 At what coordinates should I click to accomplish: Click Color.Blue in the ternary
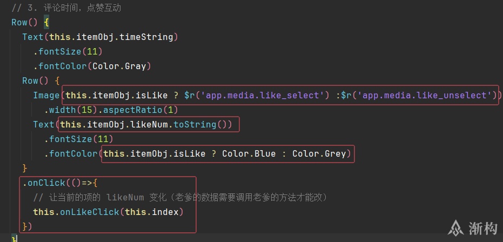249,154
